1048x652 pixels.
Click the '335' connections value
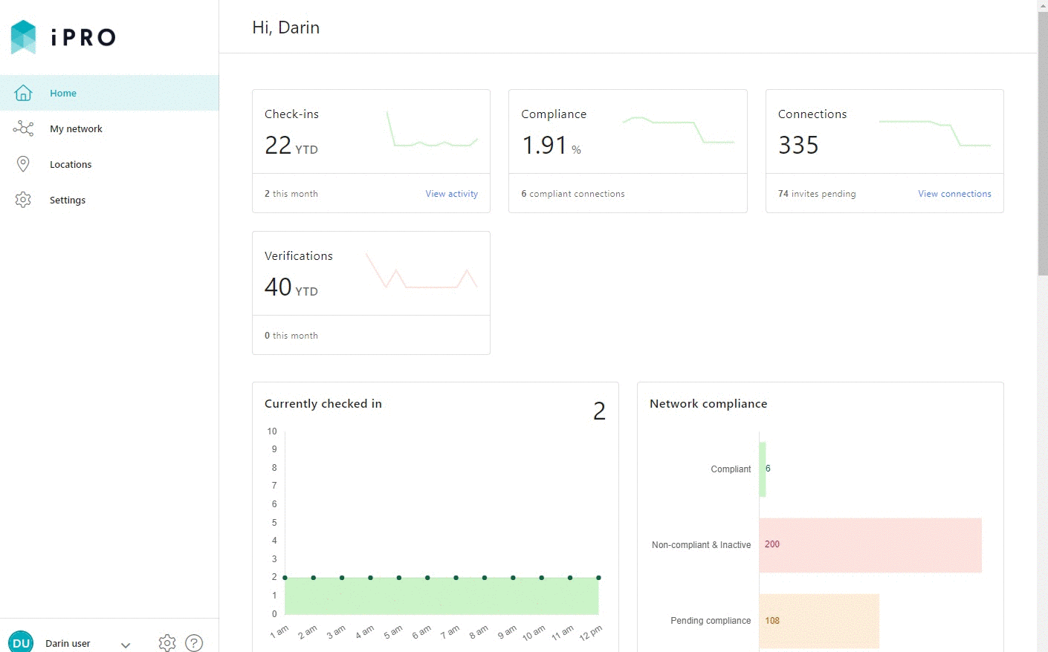[798, 145]
